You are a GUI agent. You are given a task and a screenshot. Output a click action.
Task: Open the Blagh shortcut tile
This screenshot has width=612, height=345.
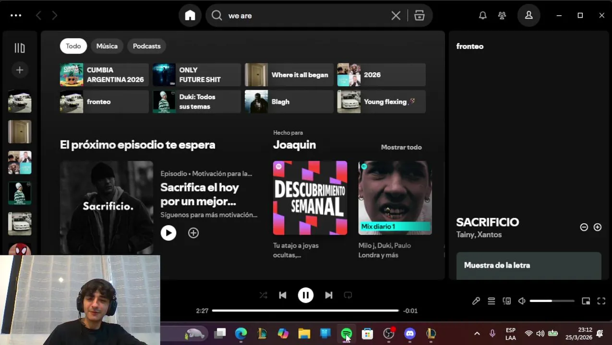point(289,102)
